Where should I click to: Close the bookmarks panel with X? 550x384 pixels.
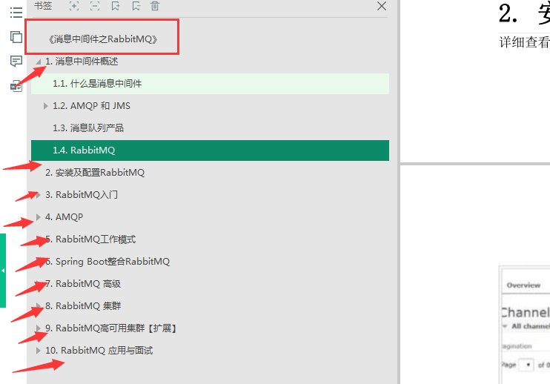pyautogui.click(x=382, y=6)
